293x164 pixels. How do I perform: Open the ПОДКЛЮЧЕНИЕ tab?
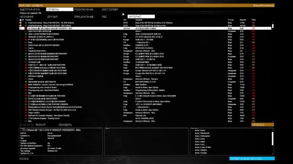(83, 9)
